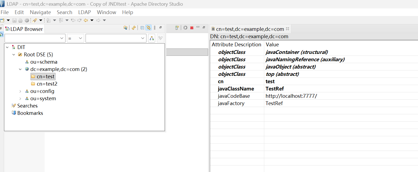Open the Navigate menu
This screenshot has height=172, width=418.
40,12
